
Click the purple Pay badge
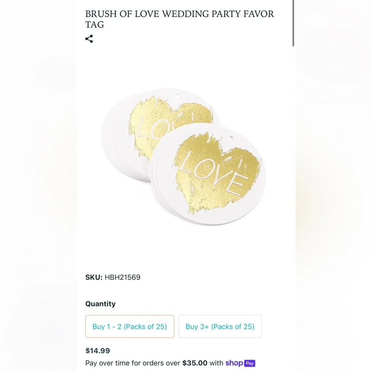250,363
